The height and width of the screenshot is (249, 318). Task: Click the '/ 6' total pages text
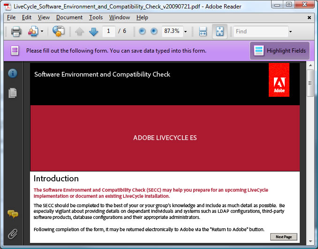[x=122, y=31]
